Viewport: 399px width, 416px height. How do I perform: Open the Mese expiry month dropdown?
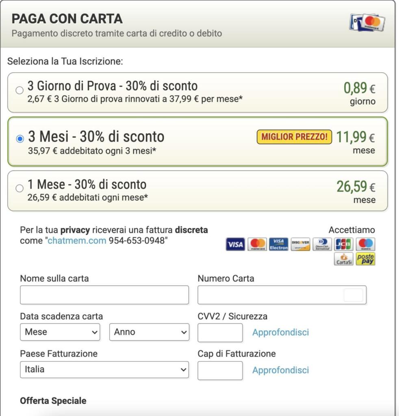tap(60, 332)
